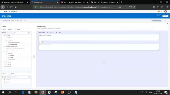Click the Source search magnifier icon
The height and width of the screenshot is (95, 170).
click(28, 33)
